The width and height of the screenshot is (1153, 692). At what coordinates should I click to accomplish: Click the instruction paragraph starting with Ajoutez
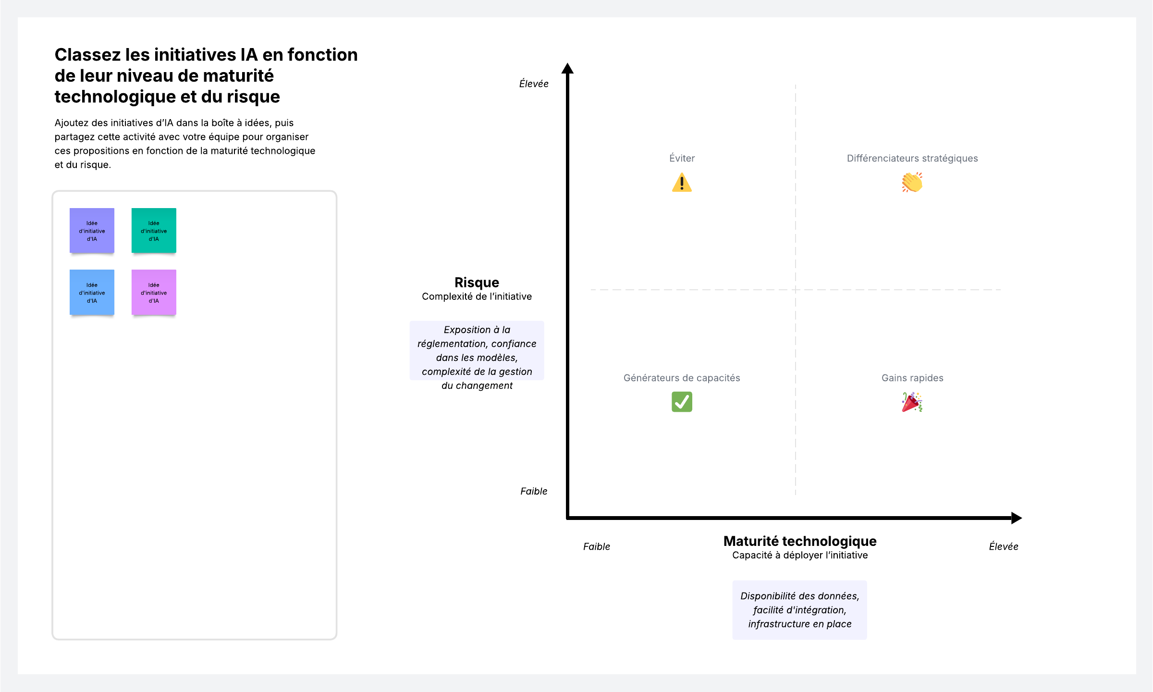coord(185,144)
